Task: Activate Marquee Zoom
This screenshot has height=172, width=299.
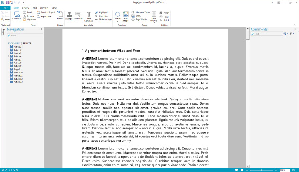Action: (140, 12)
